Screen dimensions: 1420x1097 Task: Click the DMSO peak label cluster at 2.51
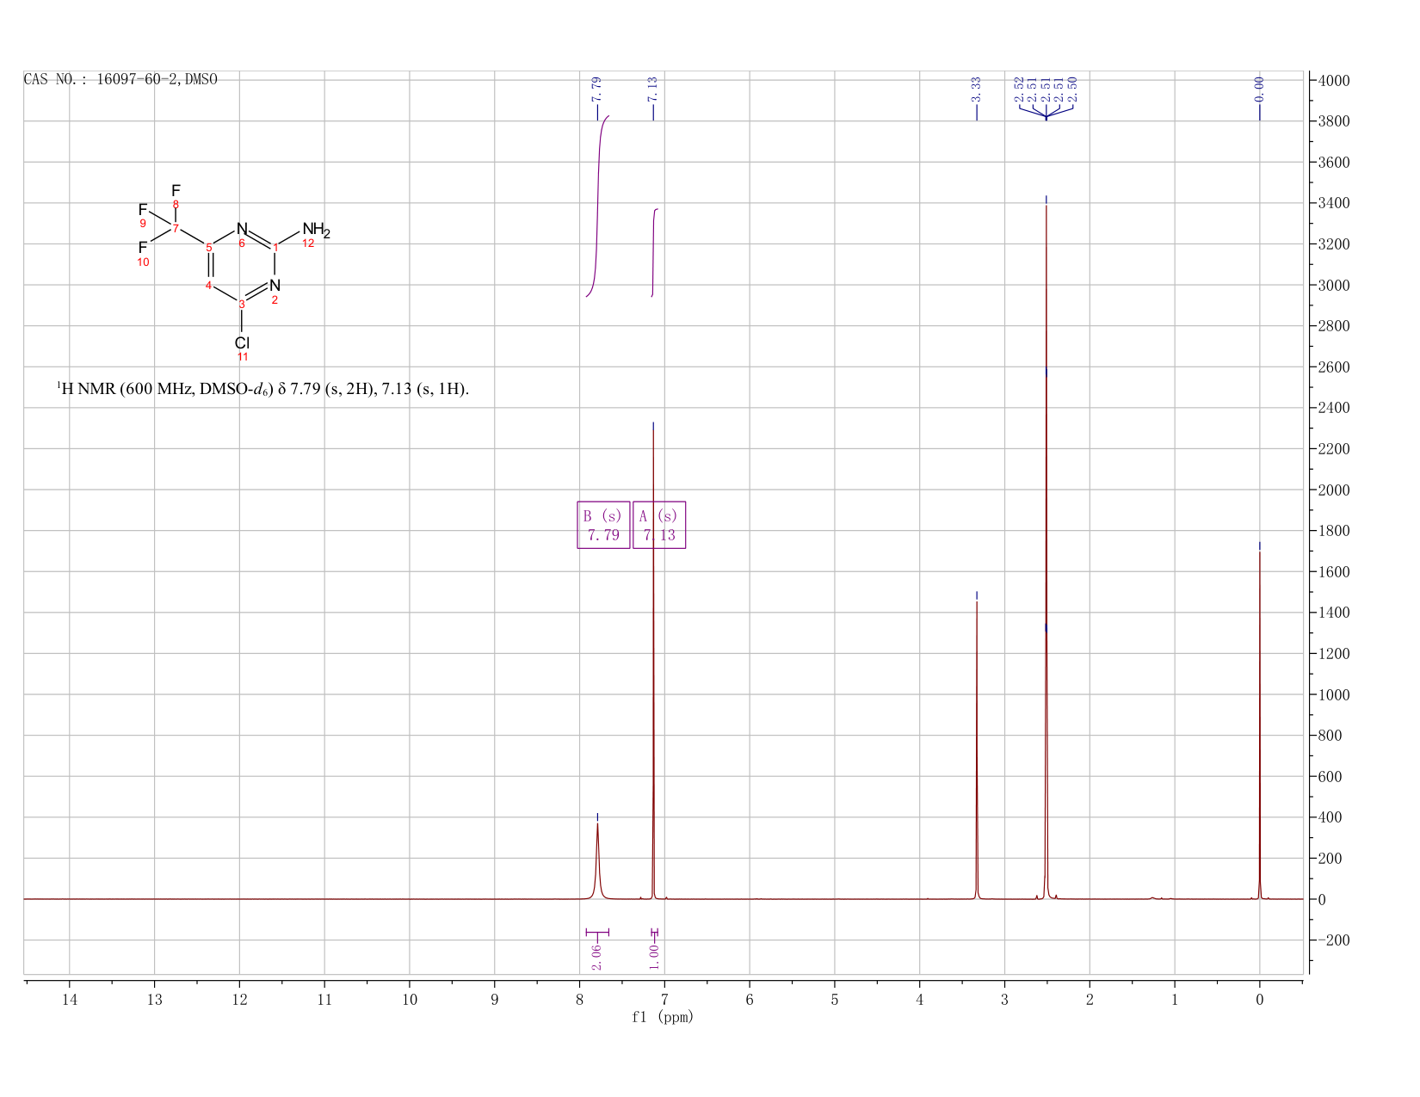1046,89
